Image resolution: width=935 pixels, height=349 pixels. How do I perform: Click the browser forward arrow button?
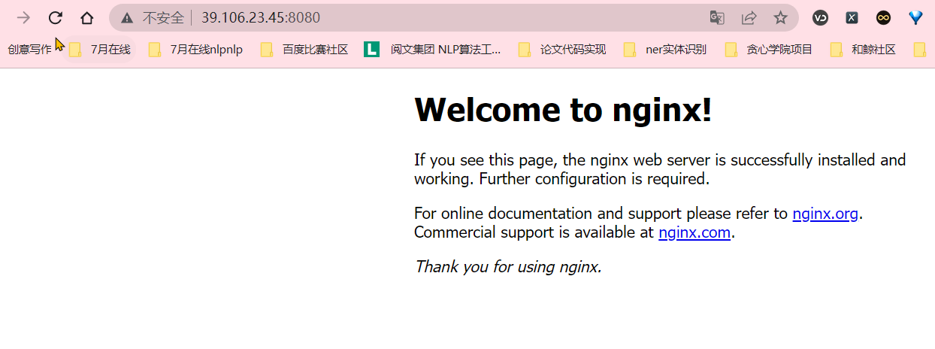pyautogui.click(x=23, y=18)
